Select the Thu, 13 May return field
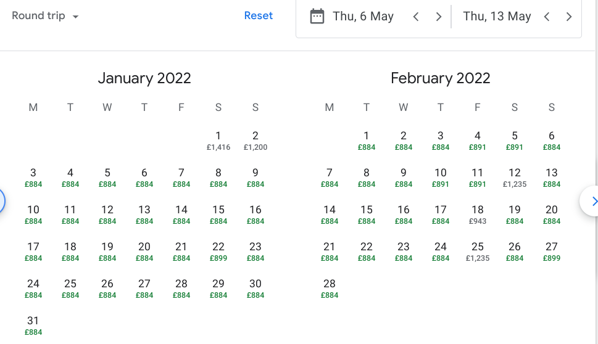 (x=497, y=17)
